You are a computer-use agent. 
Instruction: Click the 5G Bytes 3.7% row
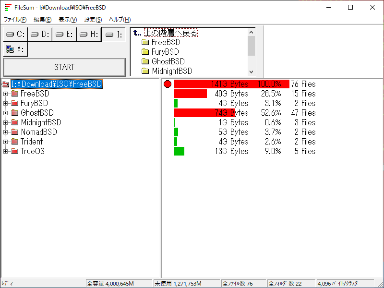[245, 132]
